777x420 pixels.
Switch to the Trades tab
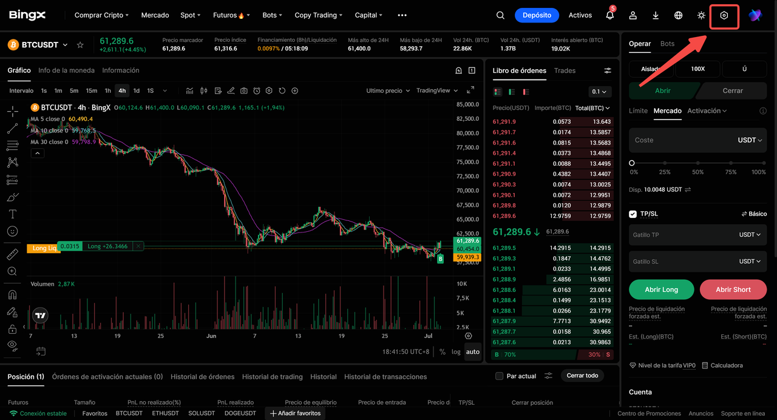[565, 70]
